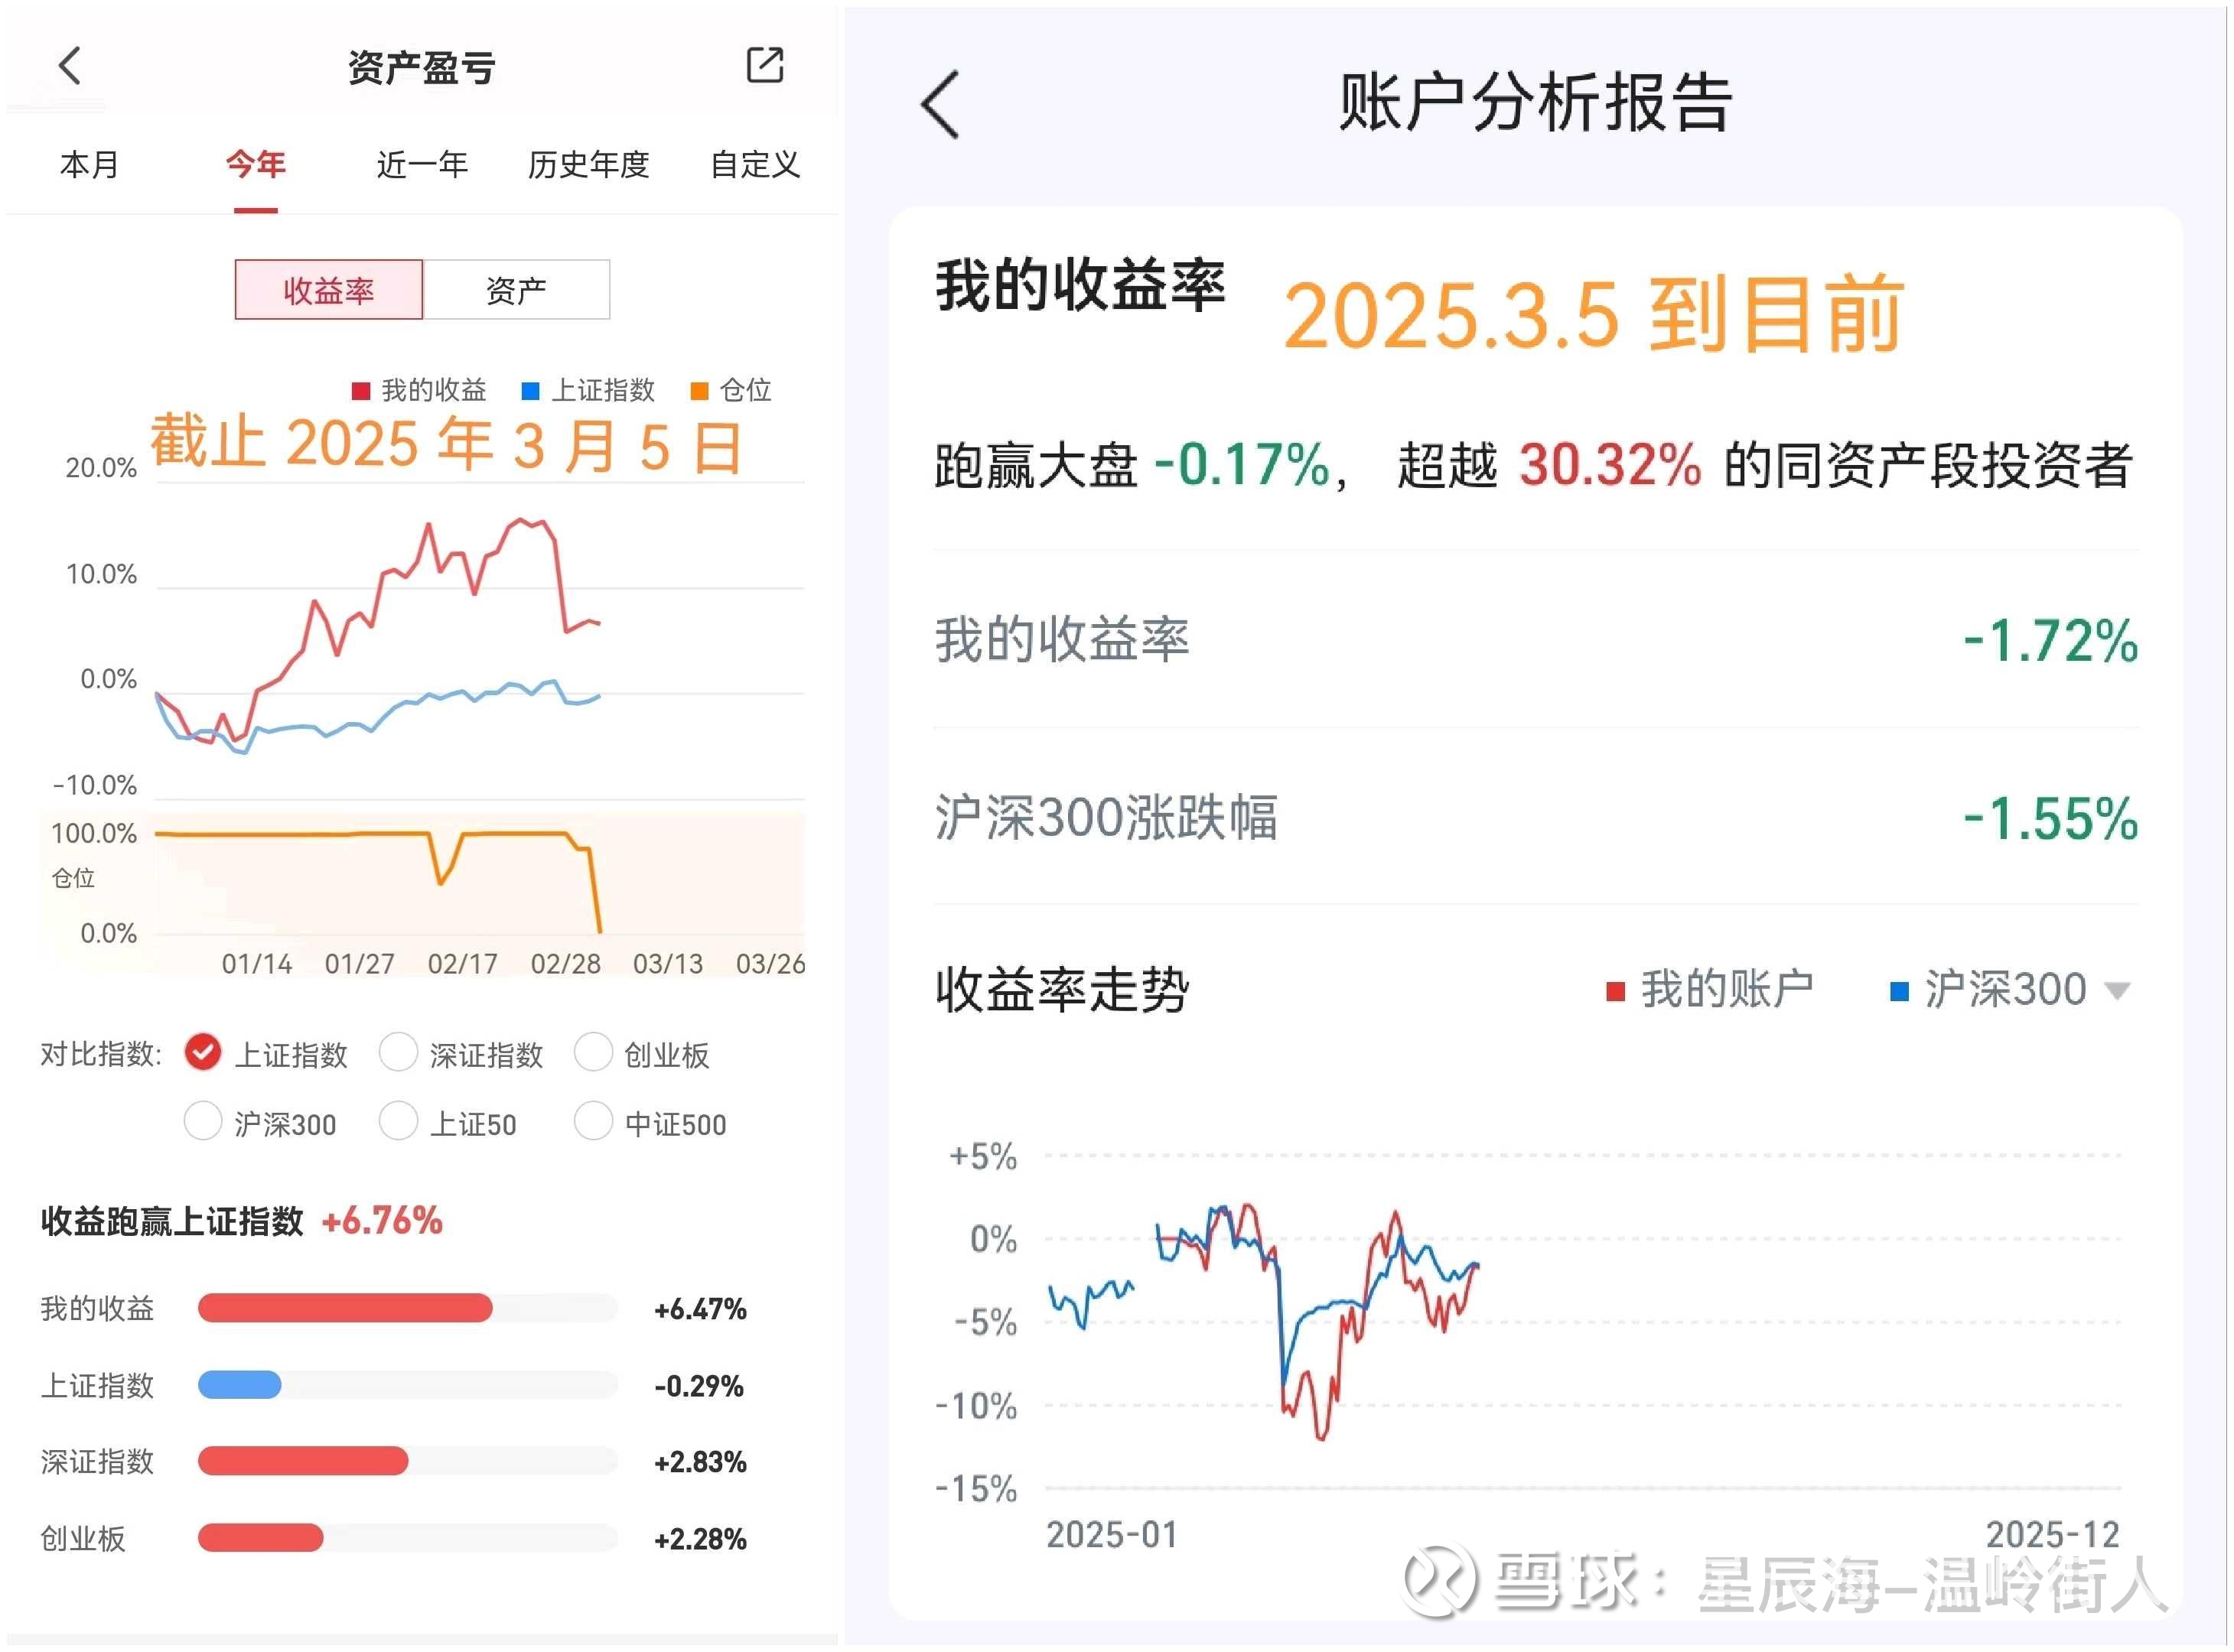
Task: Select the 收益率 chart button
Action: (x=329, y=291)
